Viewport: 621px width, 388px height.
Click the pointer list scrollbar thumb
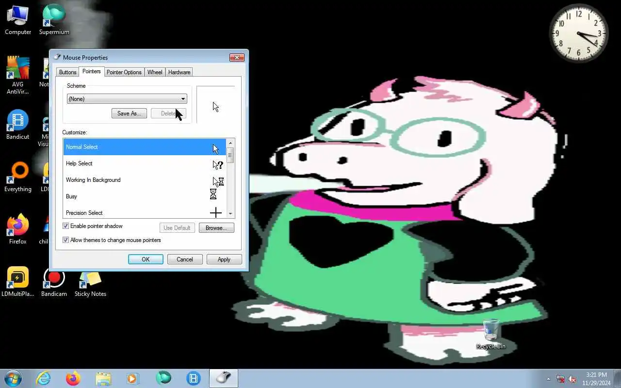230,155
